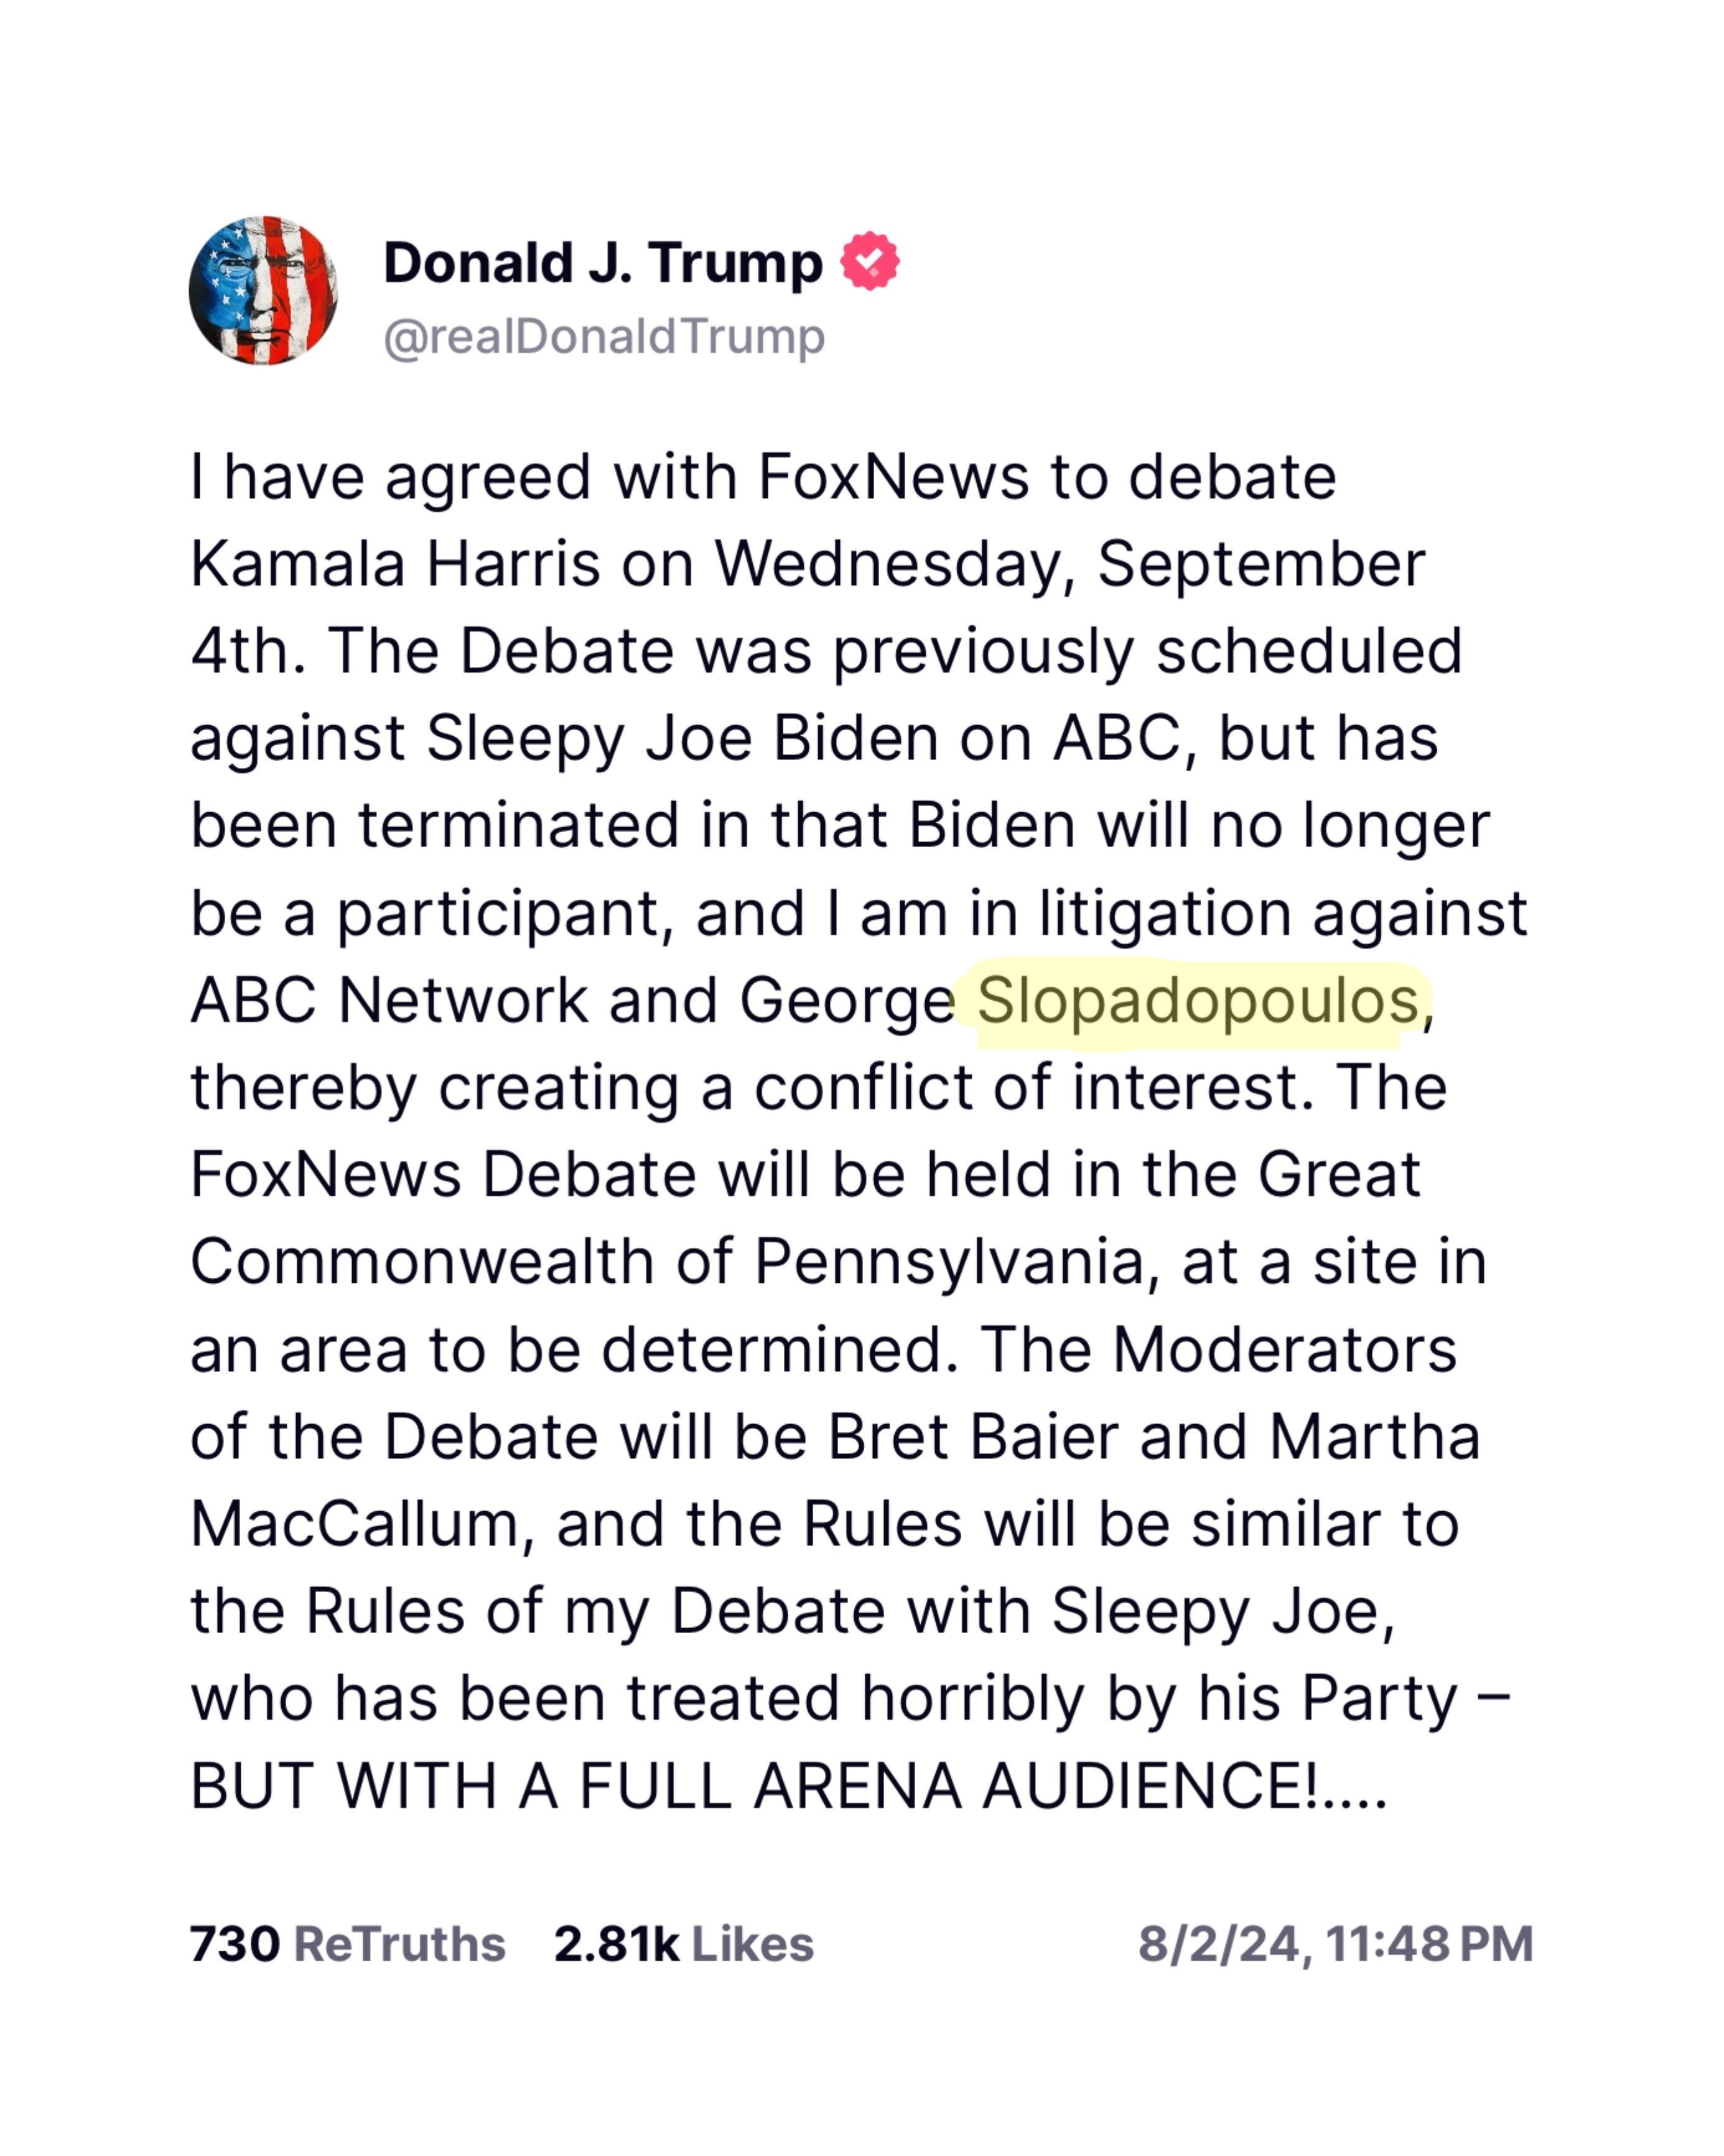Click the flag-painted profile avatar

[x=263, y=290]
